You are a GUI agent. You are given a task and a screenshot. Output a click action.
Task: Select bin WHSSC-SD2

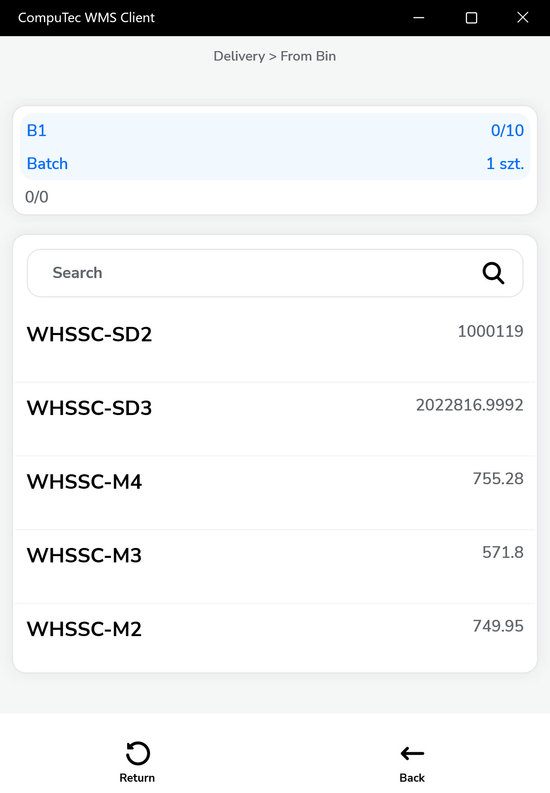(90, 335)
